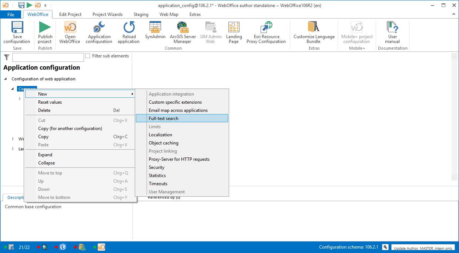Click the Update Author status bar button
Viewport: 459px width, 253px height.
pos(423,248)
